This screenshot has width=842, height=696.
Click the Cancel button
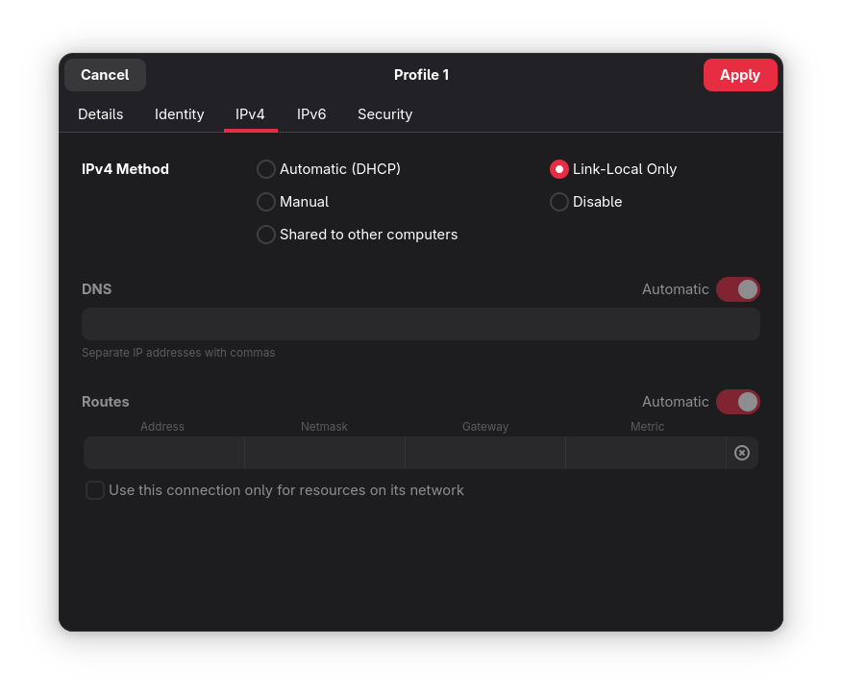[105, 75]
